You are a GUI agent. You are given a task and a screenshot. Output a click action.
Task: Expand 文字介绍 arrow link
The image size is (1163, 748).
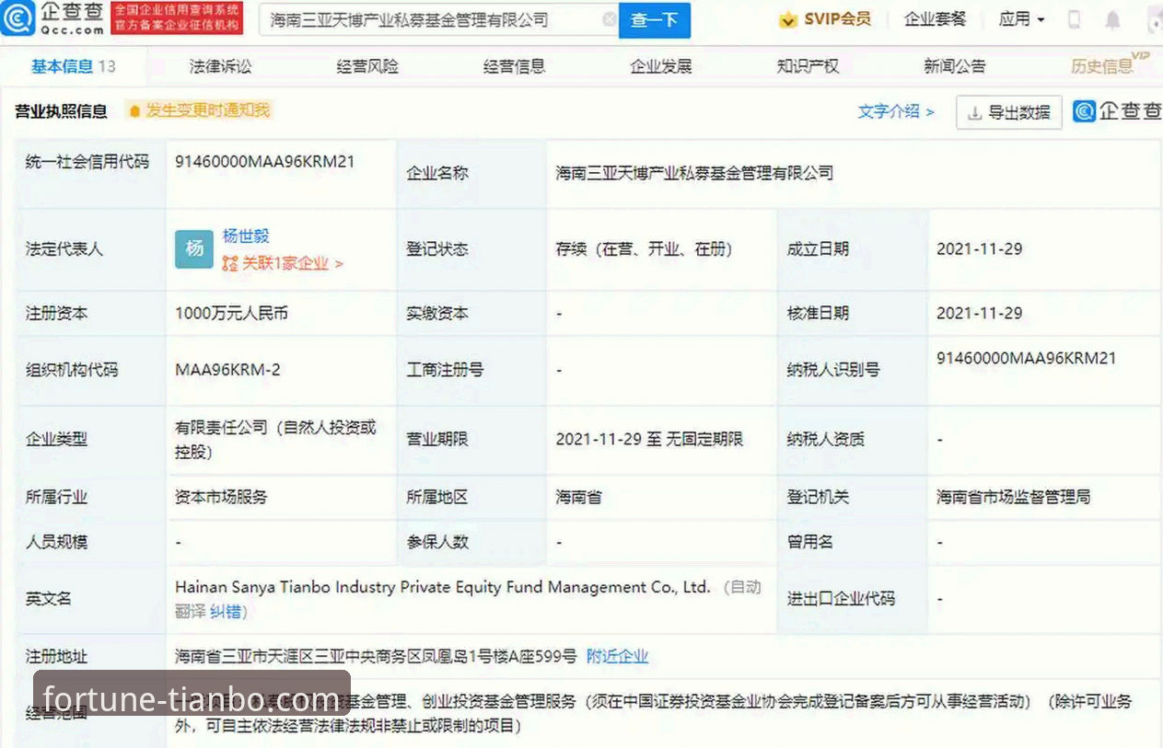click(x=896, y=111)
